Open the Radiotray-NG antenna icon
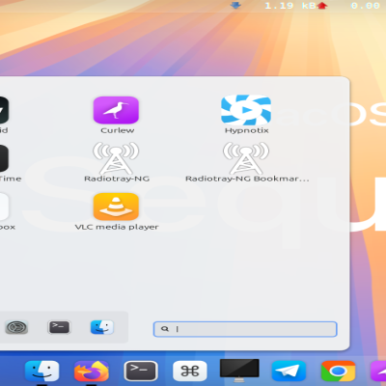This screenshot has height=386, width=386. (116, 158)
